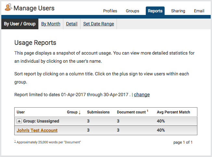Switch to the Groups tab
Screen dimensions: 212x157
pyautogui.click(x=132, y=11)
